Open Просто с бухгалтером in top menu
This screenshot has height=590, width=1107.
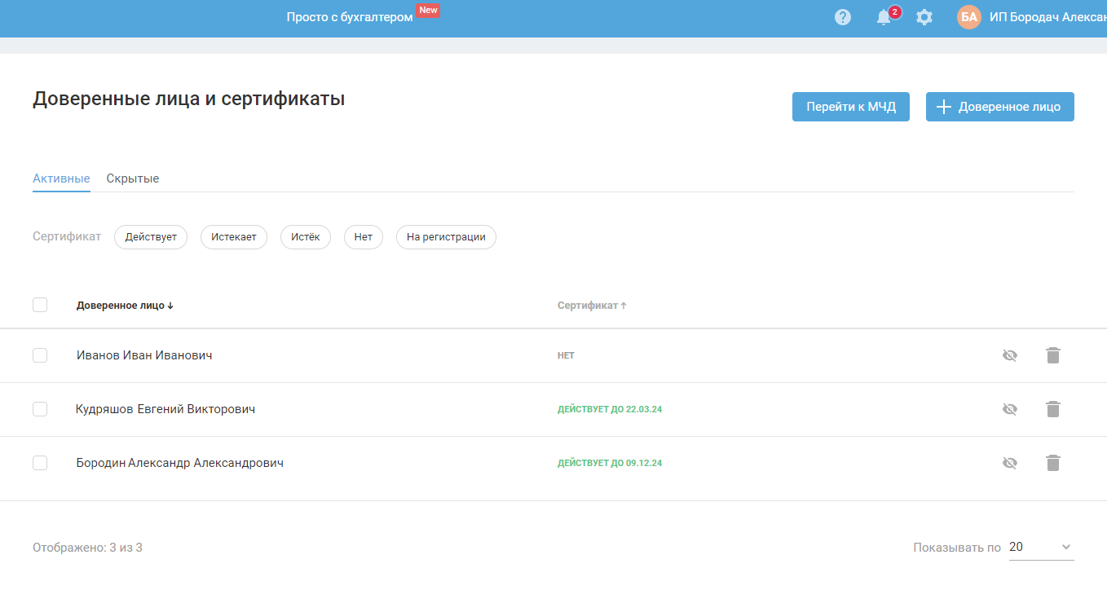tap(350, 17)
